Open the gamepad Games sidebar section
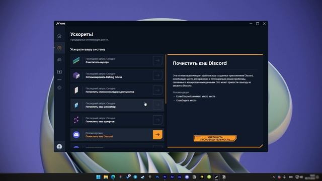The width and height of the screenshot is (322, 181). pyautogui.click(x=59, y=60)
